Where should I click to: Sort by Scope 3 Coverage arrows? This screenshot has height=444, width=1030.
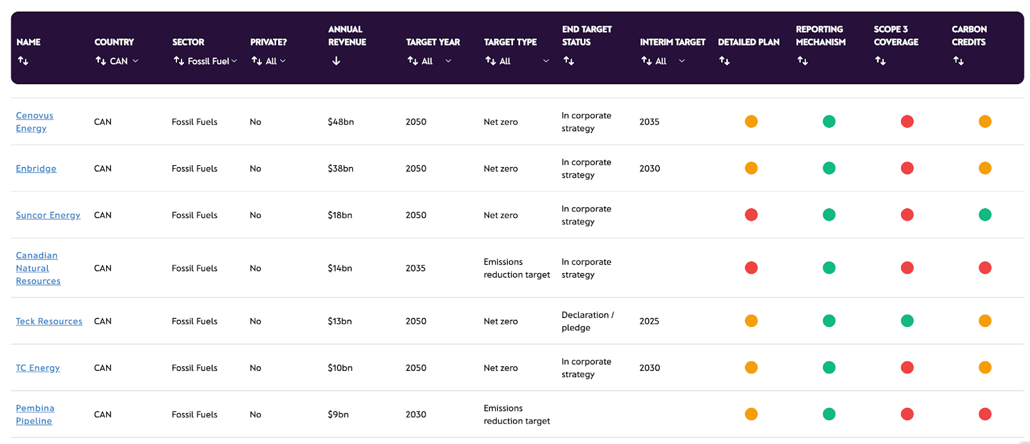click(880, 61)
